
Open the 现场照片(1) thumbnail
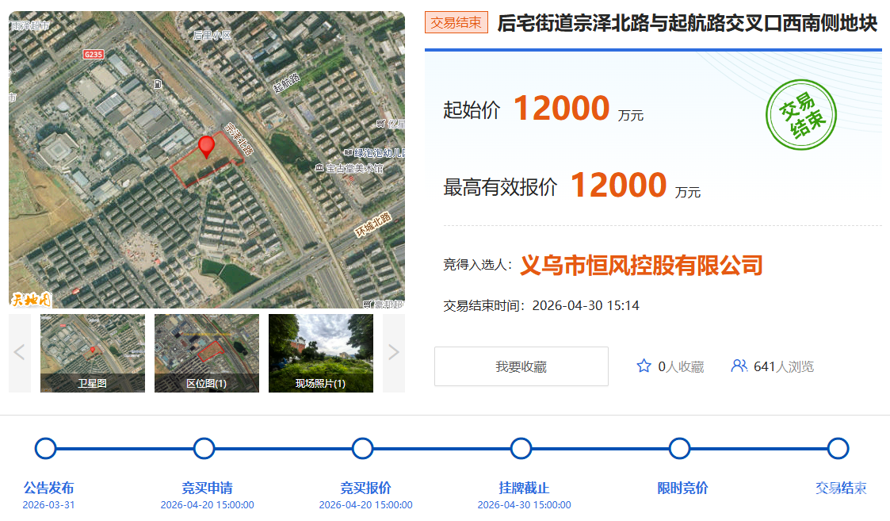coord(321,353)
